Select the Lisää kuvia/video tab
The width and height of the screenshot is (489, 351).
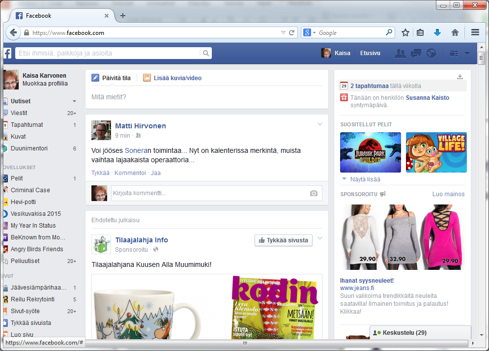172,78
